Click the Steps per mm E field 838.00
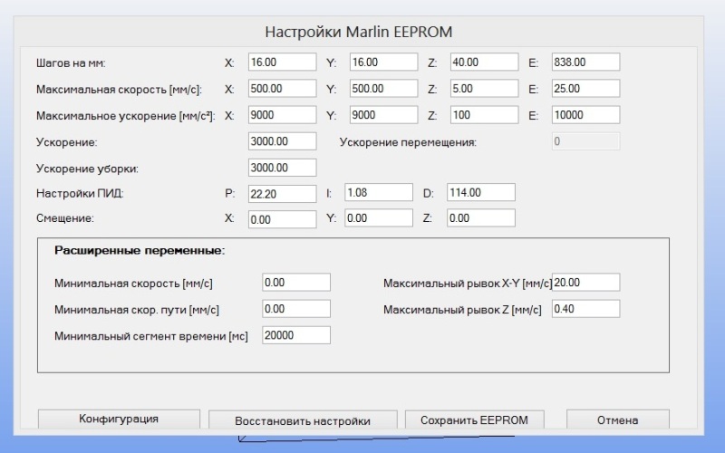 point(585,62)
